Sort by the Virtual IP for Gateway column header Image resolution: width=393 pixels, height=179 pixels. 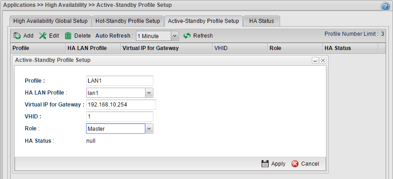[x=166, y=48]
